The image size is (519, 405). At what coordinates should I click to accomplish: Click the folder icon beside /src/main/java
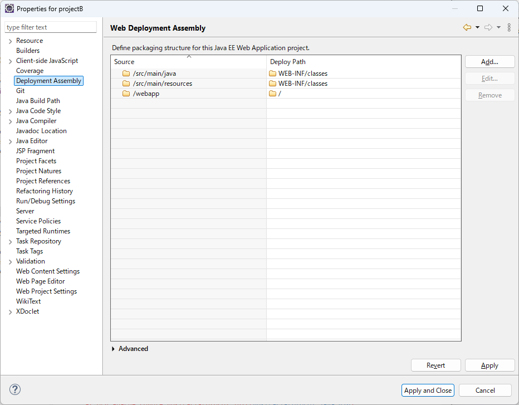pos(126,73)
